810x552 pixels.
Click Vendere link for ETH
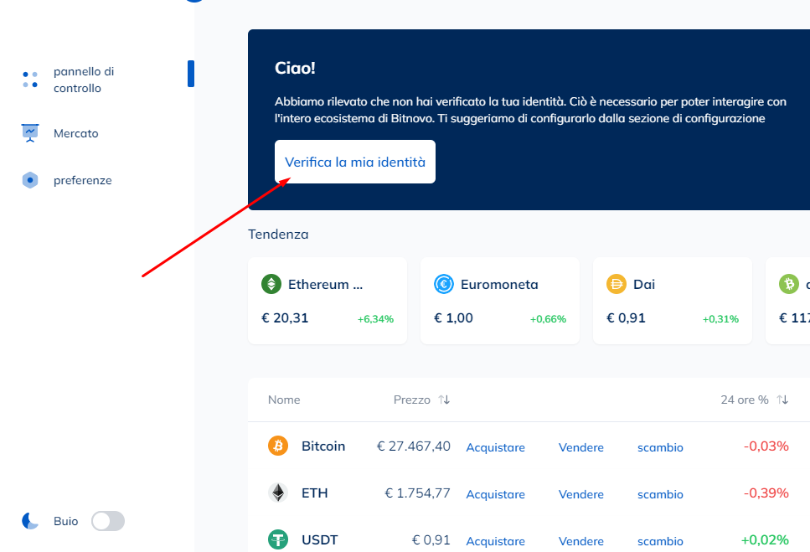pyautogui.click(x=580, y=494)
